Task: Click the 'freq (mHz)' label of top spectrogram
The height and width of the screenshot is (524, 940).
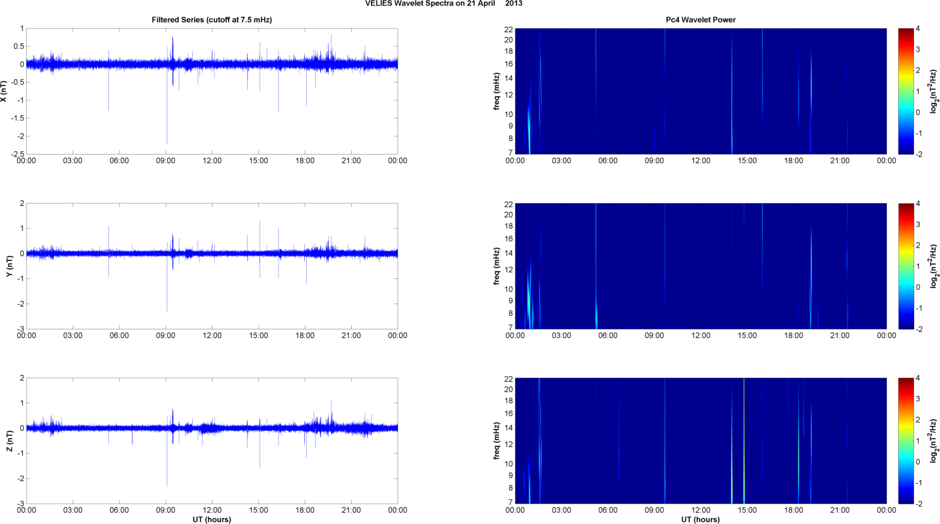Action: click(496, 91)
